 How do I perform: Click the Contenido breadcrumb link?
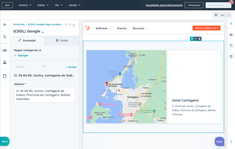coord(19,24)
